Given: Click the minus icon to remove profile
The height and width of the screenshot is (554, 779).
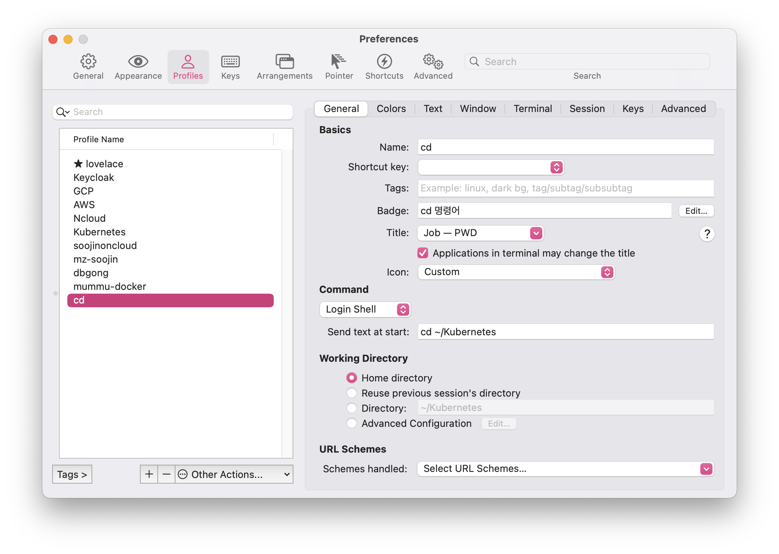Looking at the screenshot, I should [166, 474].
